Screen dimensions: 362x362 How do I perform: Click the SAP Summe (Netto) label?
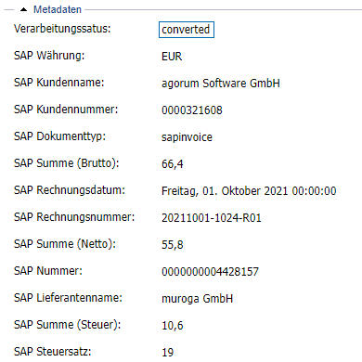[x=65, y=244]
